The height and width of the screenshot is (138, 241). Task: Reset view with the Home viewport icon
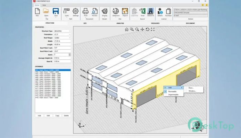126,29
